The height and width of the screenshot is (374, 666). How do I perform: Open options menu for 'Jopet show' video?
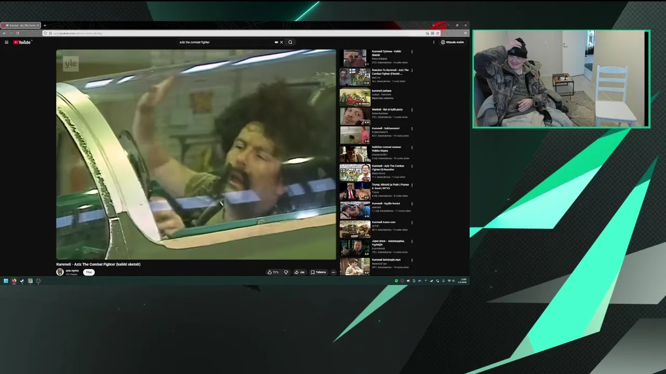point(412,241)
